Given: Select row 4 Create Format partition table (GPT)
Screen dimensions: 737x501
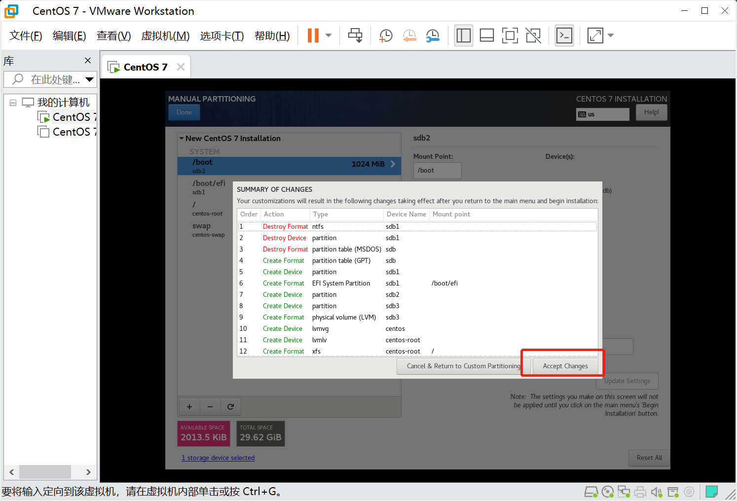Looking at the screenshot, I should coord(417,261).
